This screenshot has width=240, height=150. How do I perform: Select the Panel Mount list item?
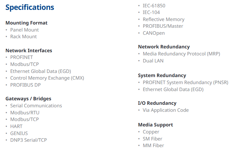25,30
